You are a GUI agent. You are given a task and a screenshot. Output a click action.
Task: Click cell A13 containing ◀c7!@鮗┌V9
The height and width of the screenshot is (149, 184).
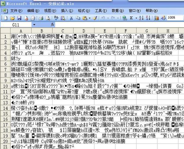coord(21,103)
